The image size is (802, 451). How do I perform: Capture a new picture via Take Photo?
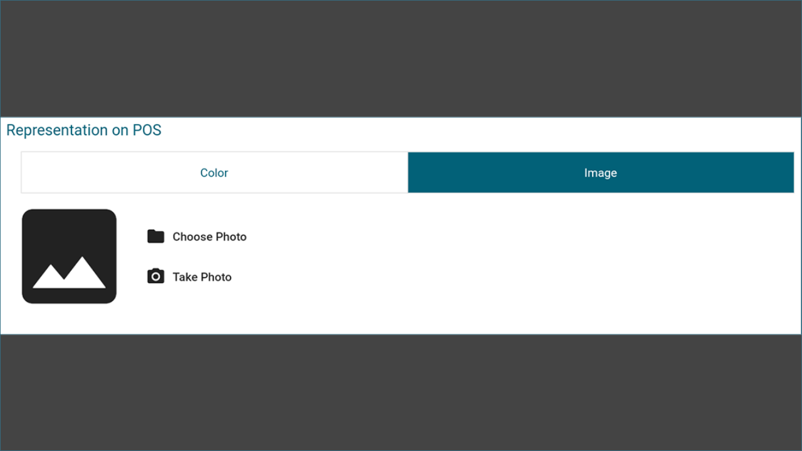(x=202, y=277)
